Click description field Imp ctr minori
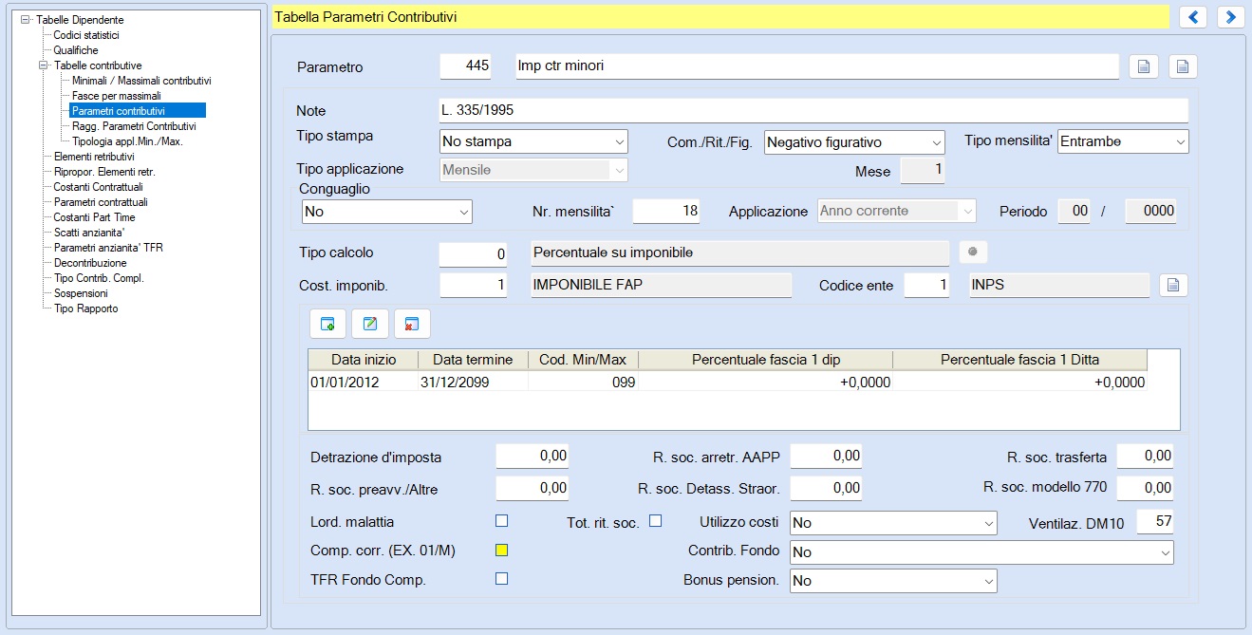This screenshot has width=1252, height=635. click(x=817, y=66)
